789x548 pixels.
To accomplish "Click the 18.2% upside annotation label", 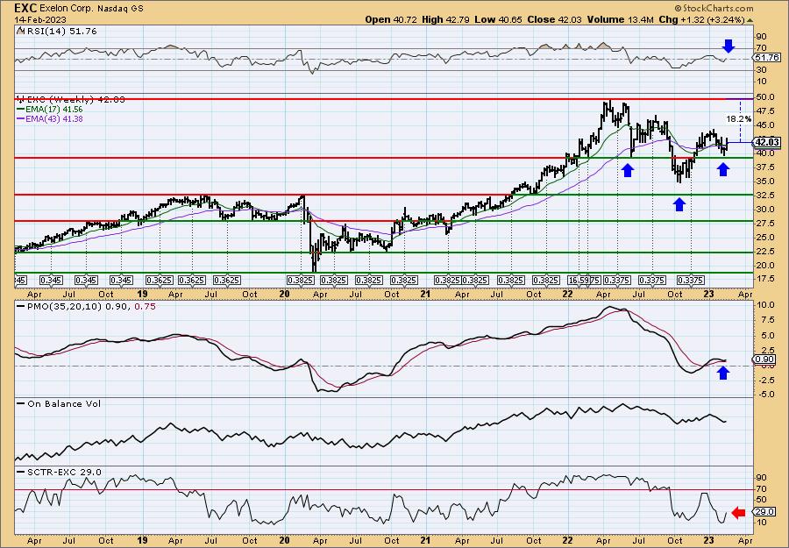I will coord(739,119).
